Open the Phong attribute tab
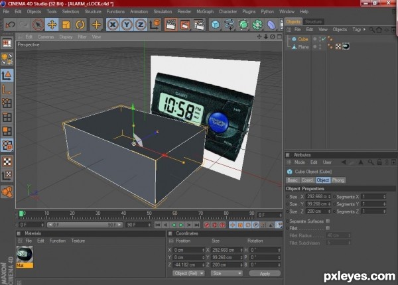 [x=338, y=180]
